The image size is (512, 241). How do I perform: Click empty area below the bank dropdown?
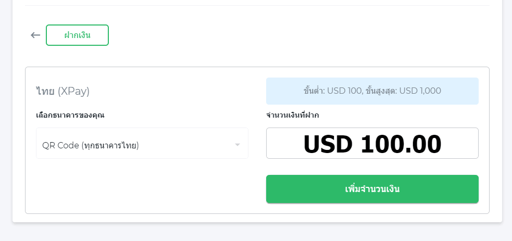point(142,186)
